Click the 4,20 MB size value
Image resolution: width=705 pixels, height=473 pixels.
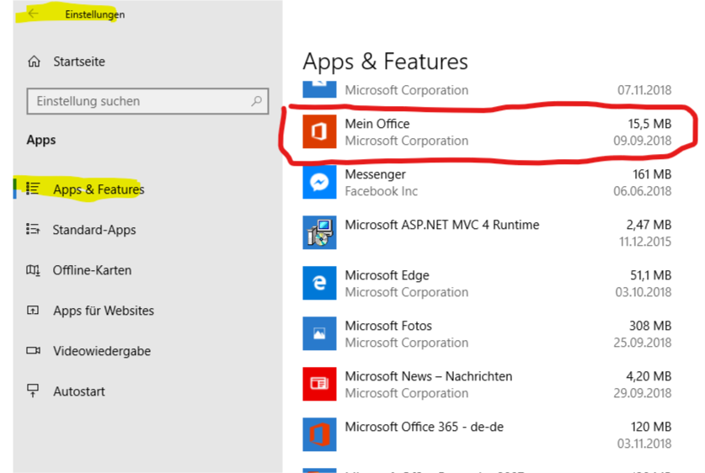pos(649,376)
